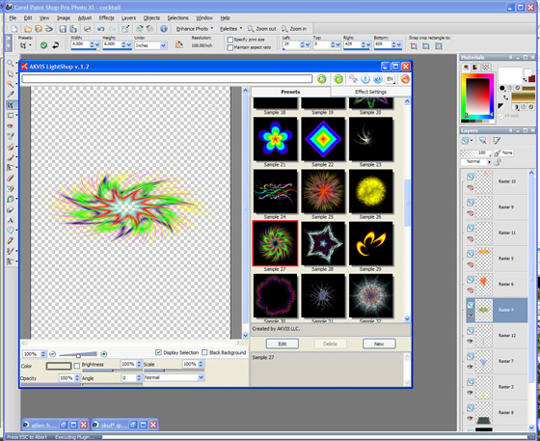Image resolution: width=540 pixels, height=441 pixels.
Task: Click the New preset button
Action: 379,344
